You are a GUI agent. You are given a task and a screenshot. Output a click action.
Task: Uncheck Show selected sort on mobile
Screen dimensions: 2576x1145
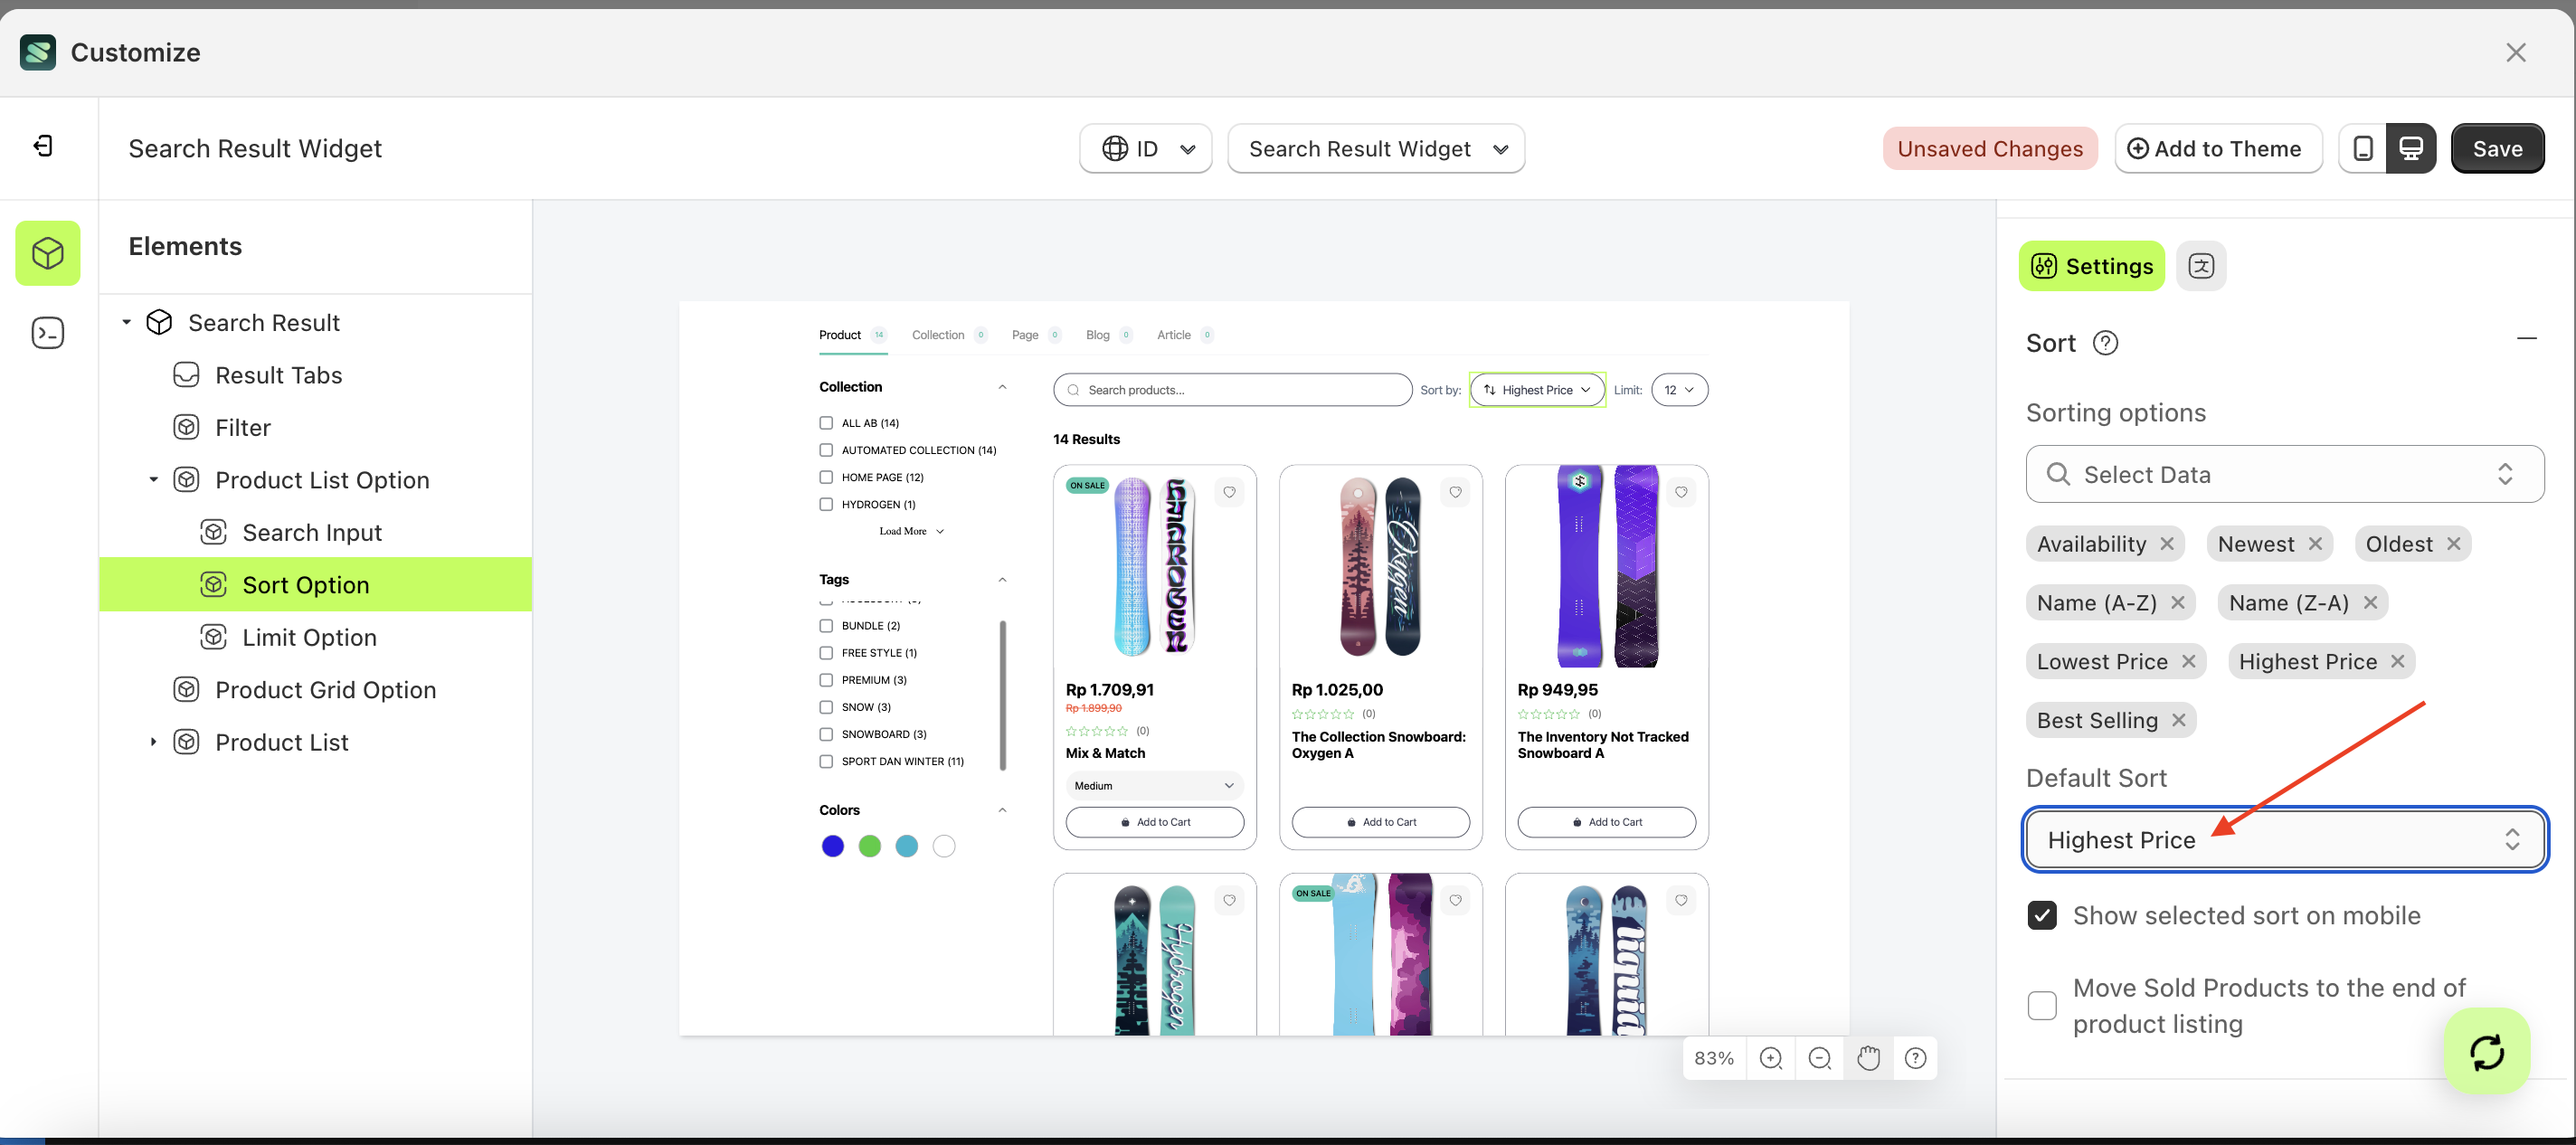[2041, 915]
